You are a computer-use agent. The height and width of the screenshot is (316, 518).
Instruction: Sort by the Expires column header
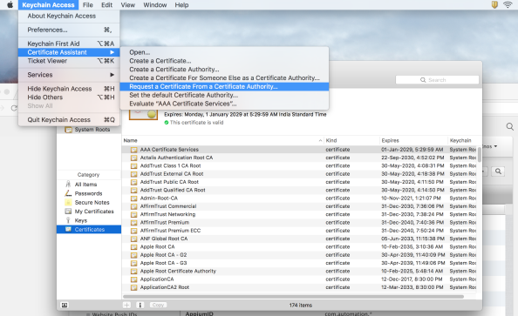pos(413,140)
